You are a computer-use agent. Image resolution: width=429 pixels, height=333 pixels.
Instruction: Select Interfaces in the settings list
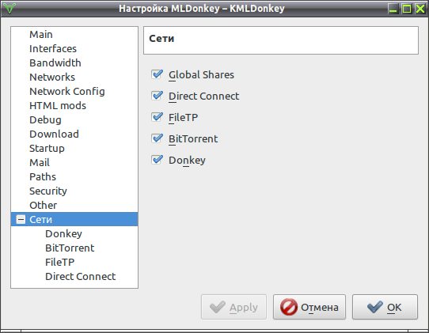53,49
